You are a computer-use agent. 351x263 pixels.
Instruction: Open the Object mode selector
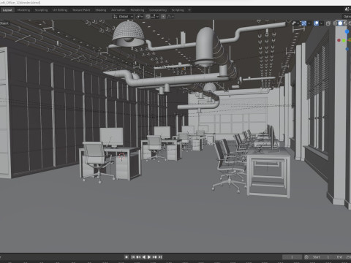pyautogui.click(x=4, y=23)
